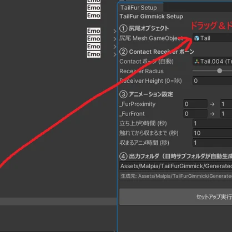Screen dimensions: 232x232
Task: Click the Tail mesh GameObject object field
Action: 212,38
